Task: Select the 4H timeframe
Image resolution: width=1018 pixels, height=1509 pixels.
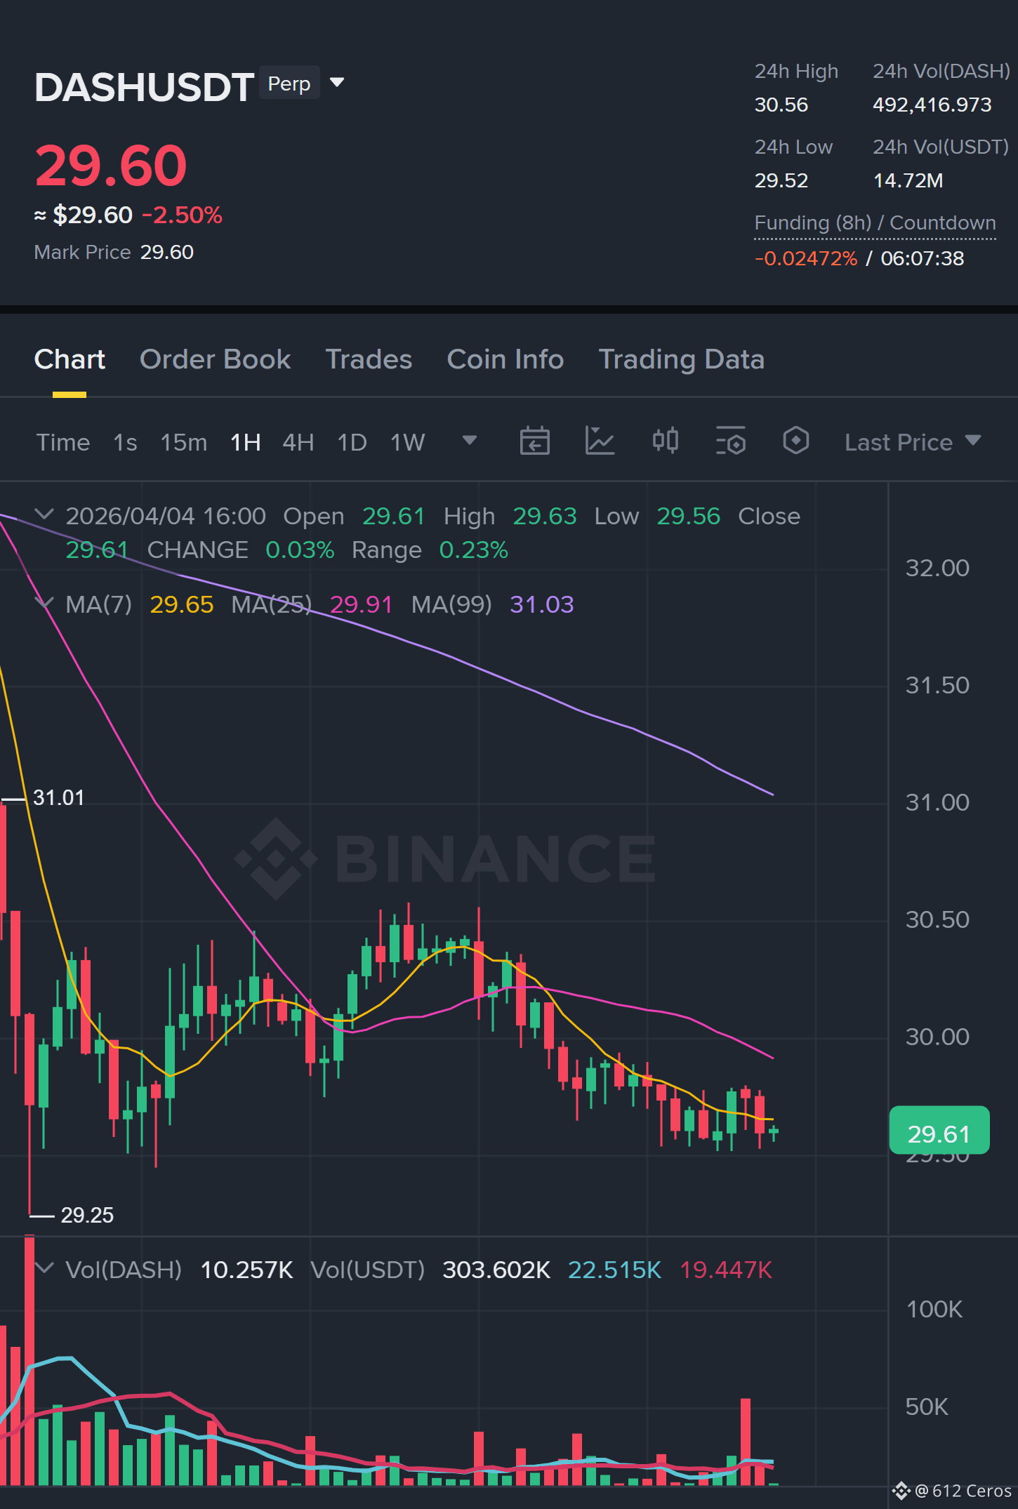Action: pyautogui.click(x=298, y=442)
